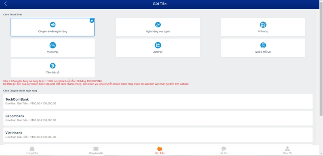Select the bank transfer card icon
The height and width of the screenshot is (156, 323).
53,25
